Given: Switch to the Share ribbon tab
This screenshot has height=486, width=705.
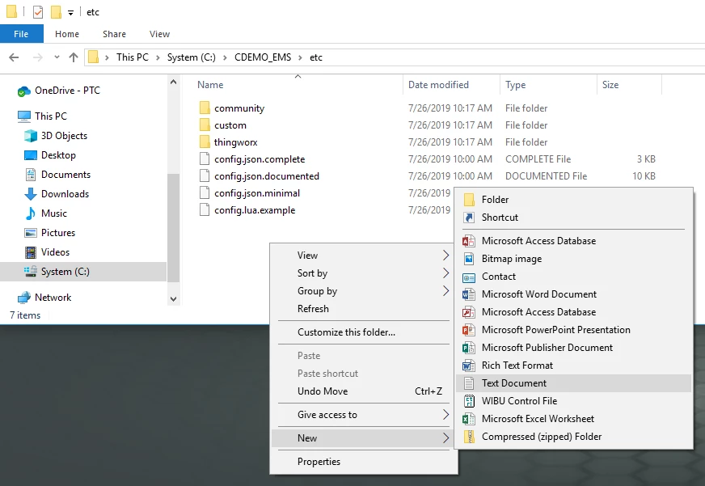Looking at the screenshot, I should [x=114, y=34].
